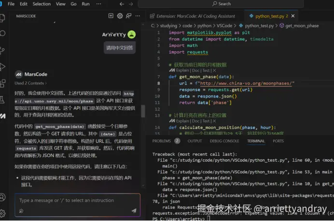Click Doc code lens above get_moon_phase
This screenshot has height=221, width=334.
(195, 70)
